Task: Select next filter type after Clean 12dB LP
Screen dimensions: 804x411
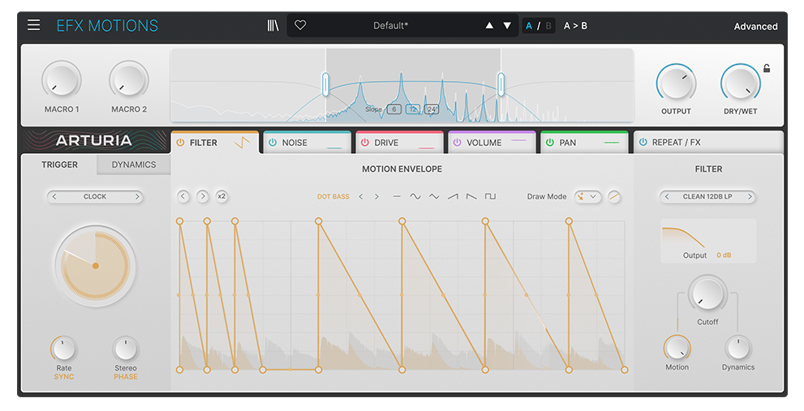Action: (x=750, y=196)
